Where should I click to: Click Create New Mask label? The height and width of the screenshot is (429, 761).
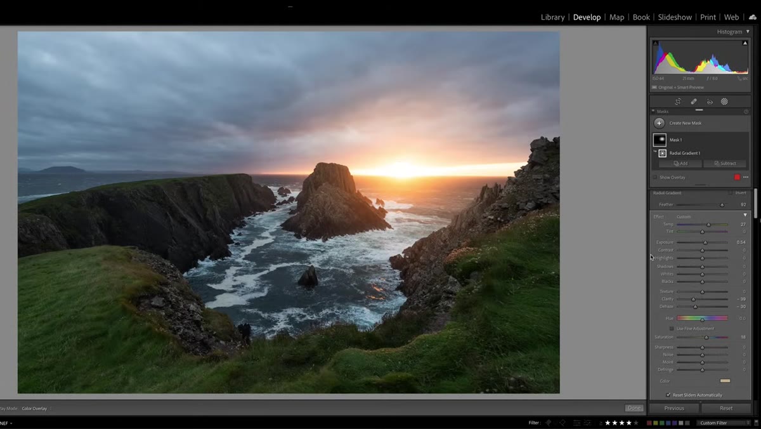[686, 123]
